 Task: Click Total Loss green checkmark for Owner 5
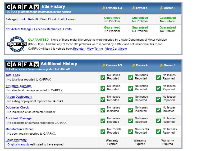click(x=158, y=78)
